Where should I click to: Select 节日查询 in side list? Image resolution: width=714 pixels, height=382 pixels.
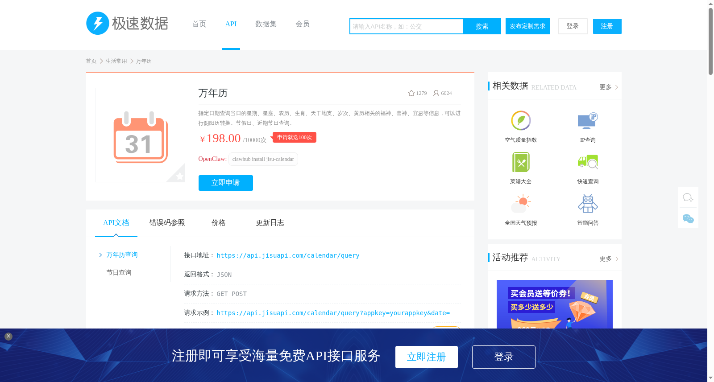(x=119, y=273)
